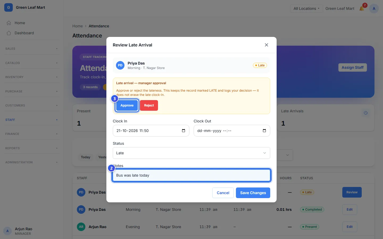Select the Today filter tab
Screen dimensions: 383x239
tap(85, 157)
